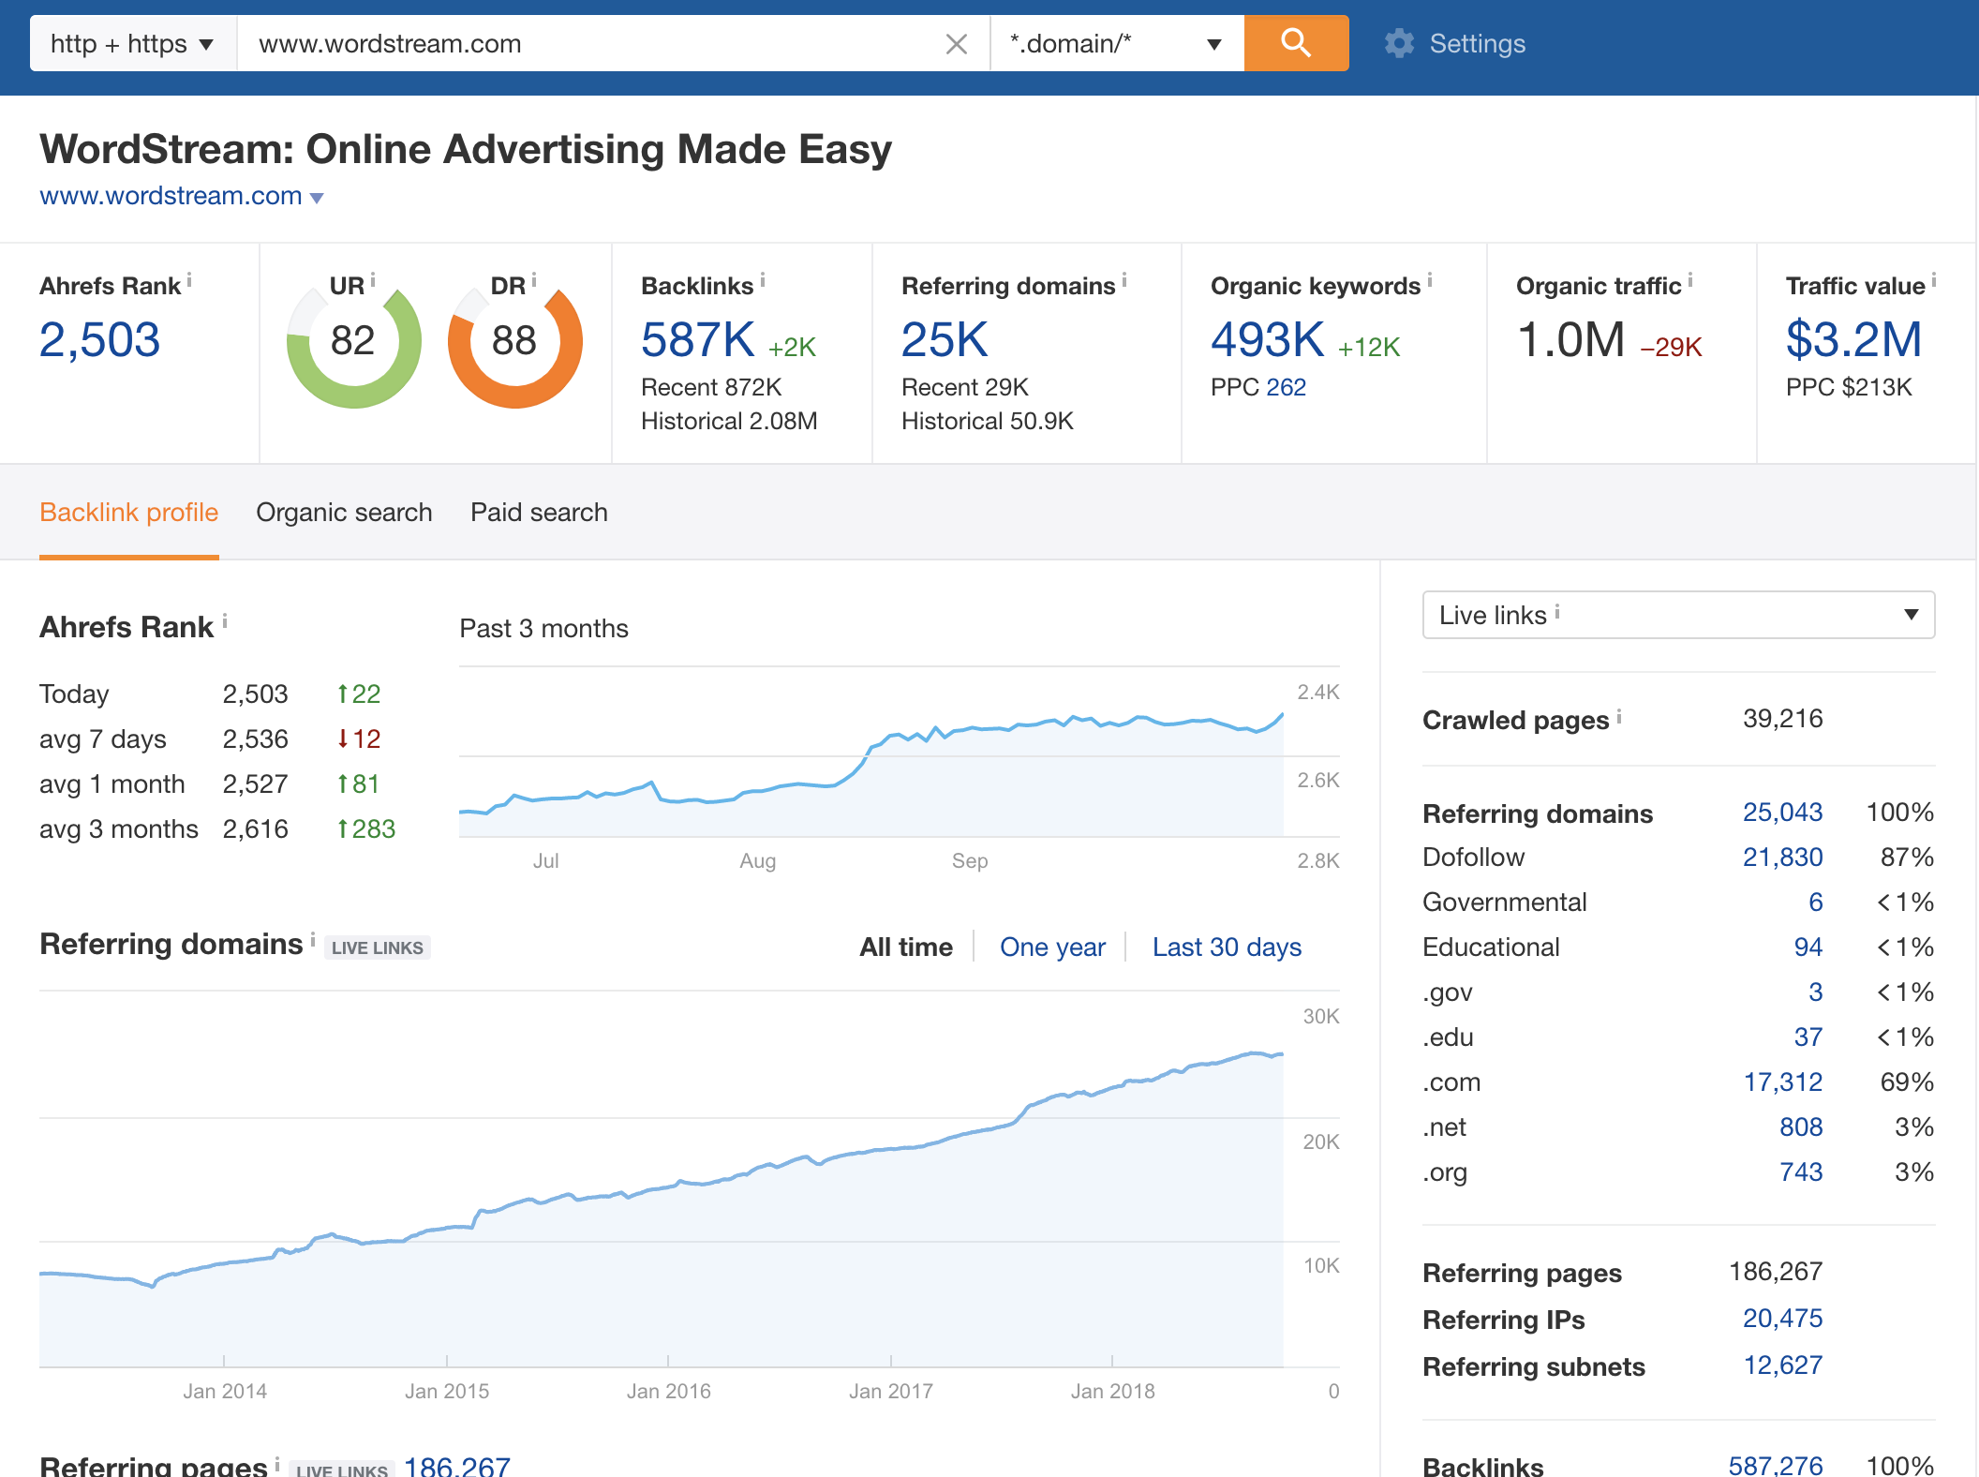Open the .net domains count 808
This screenshot has height=1477, width=1979.
click(1801, 1126)
